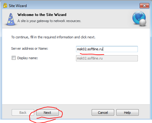Click the gateway to network resources subtitle
The width and height of the screenshot is (152, 123).
49,21
